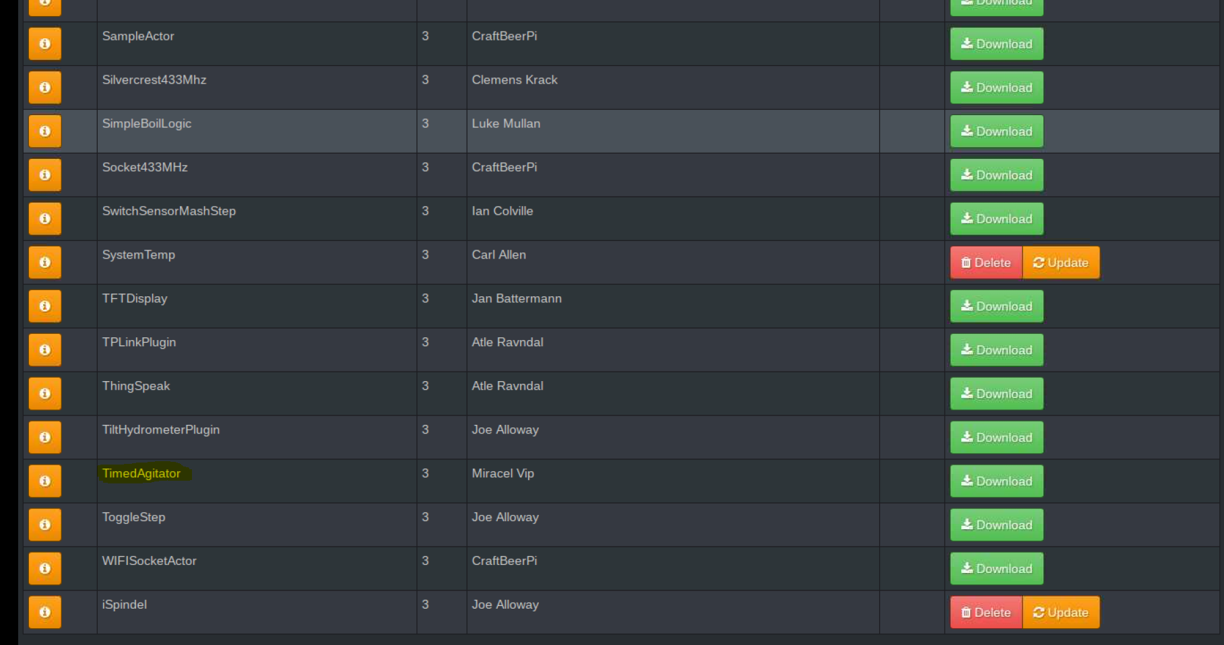
Task: Click the highlighted TimedAgitator plugin name
Action: 141,473
